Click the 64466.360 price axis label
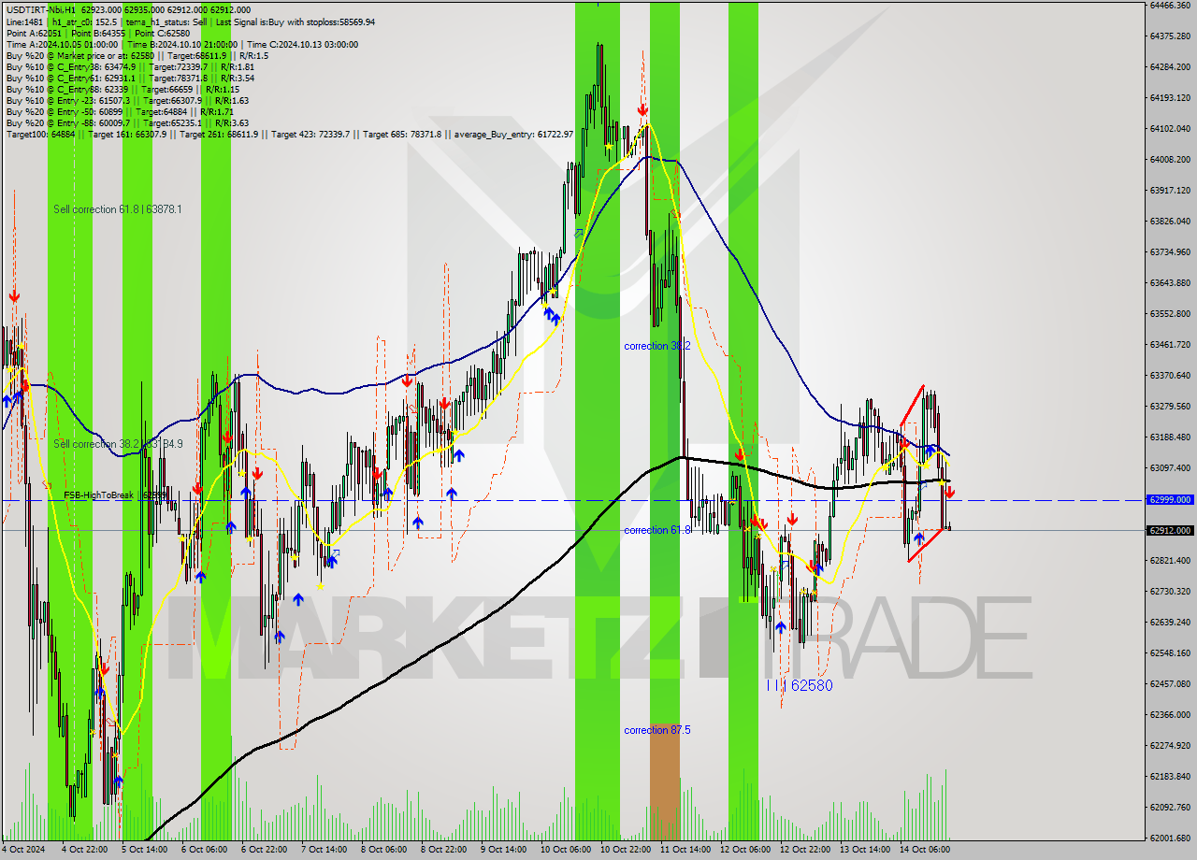The image size is (1197, 860). click(1169, 5)
